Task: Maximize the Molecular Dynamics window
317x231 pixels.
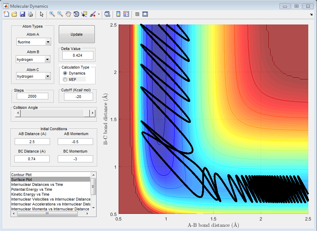Action: [296, 6]
